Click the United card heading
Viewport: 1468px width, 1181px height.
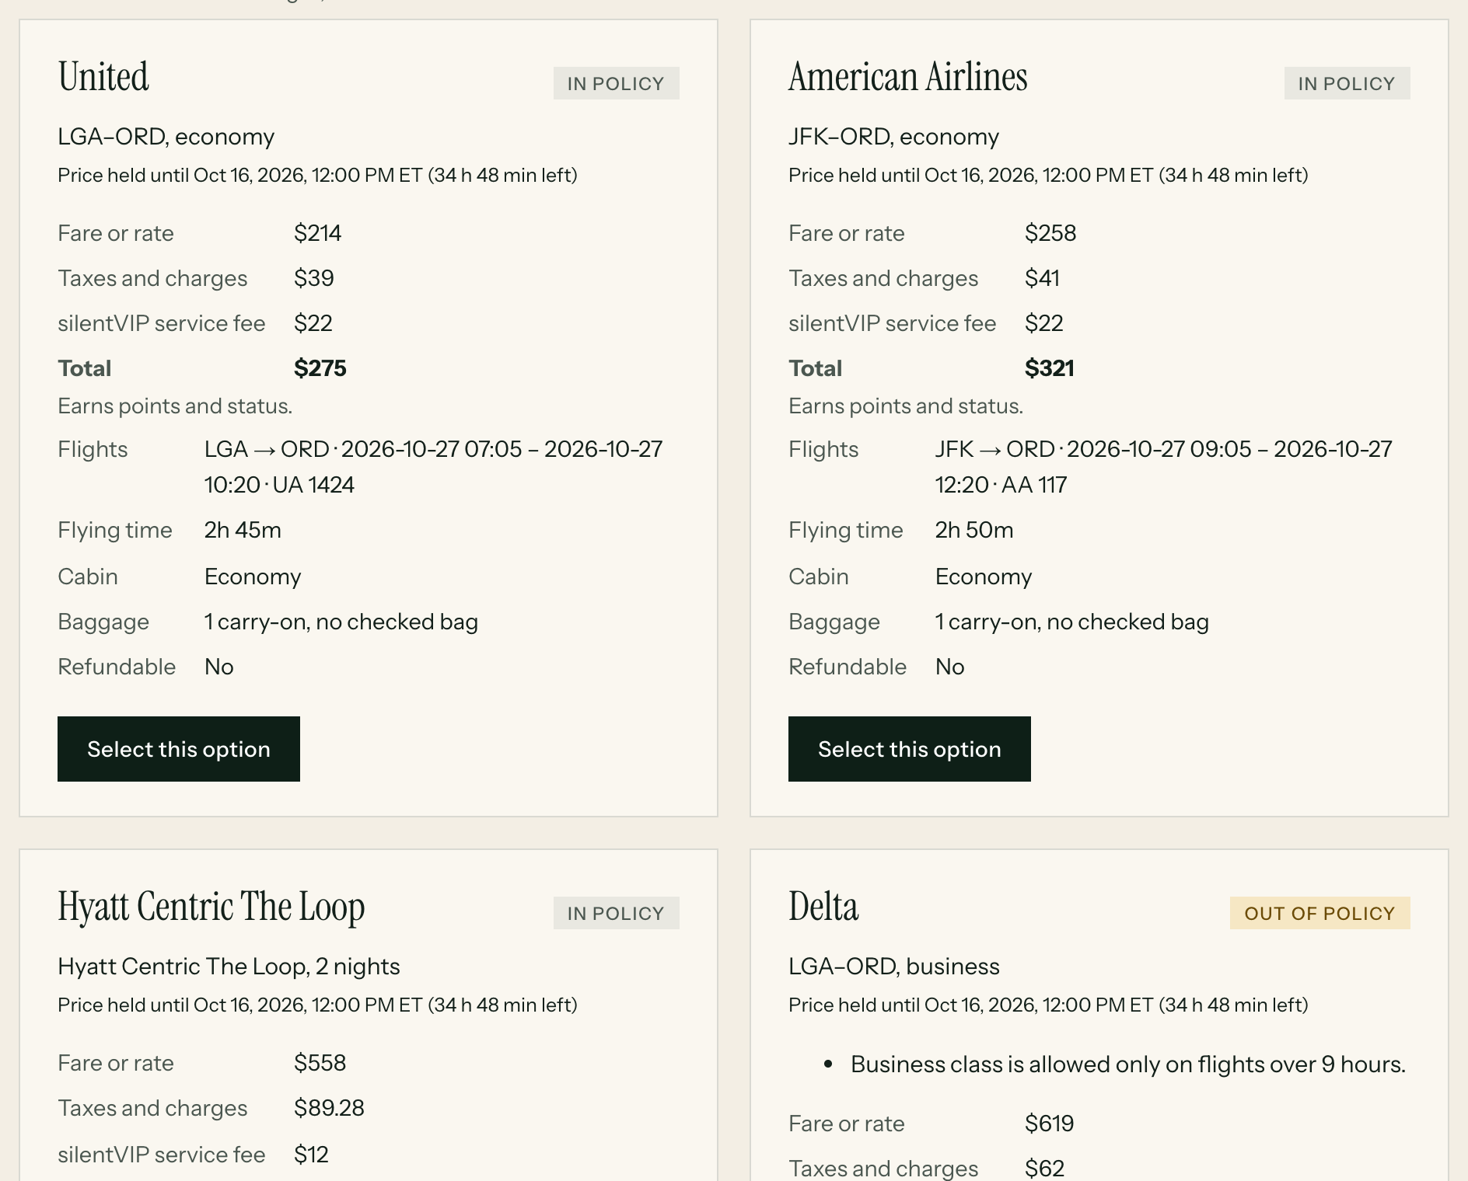pyautogui.click(x=103, y=77)
